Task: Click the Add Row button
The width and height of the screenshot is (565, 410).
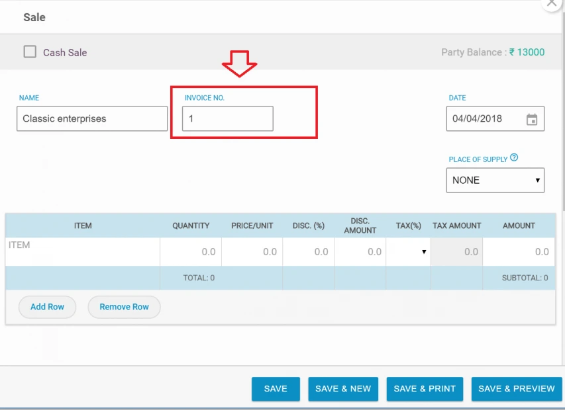Action: (x=47, y=307)
